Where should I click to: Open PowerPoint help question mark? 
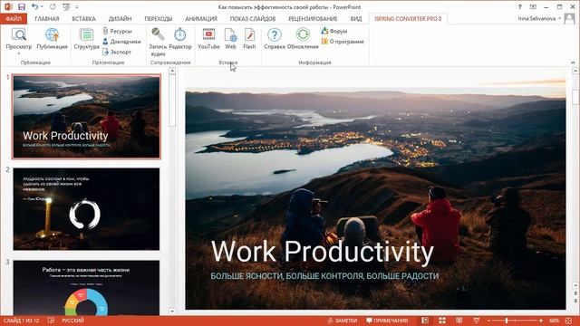coord(519,6)
